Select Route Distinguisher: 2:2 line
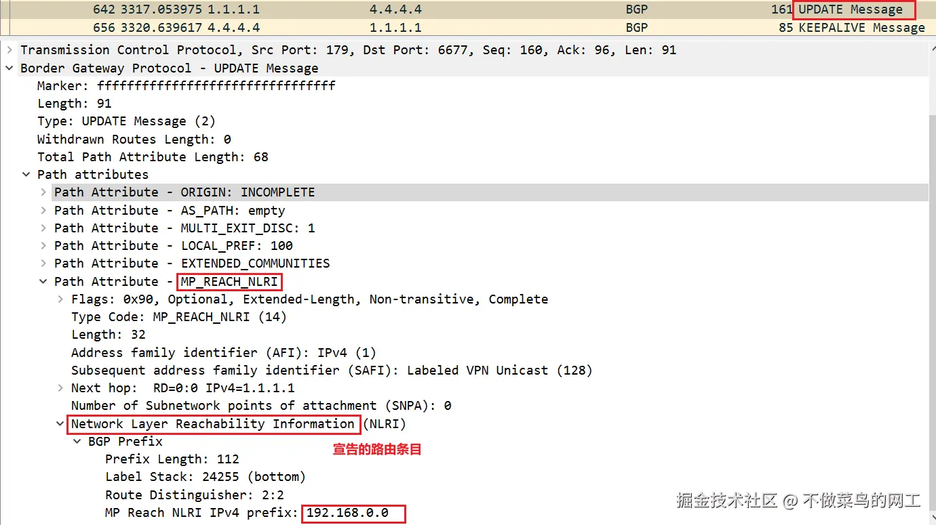The width and height of the screenshot is (936, 525). tap(195, 495)
